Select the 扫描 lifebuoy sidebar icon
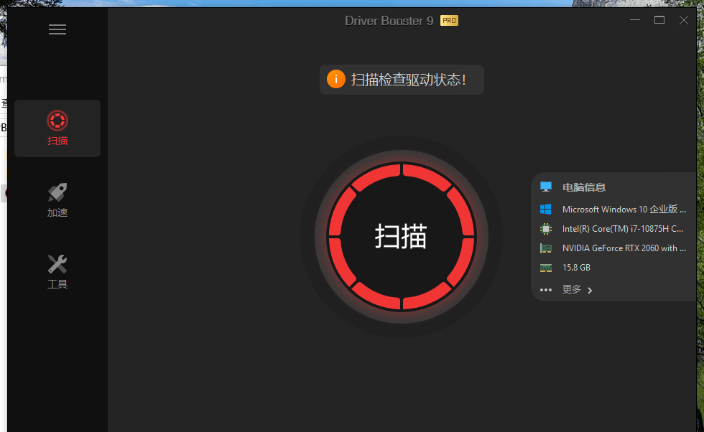The height and width of the screenshot is (432, 704). click(57, 121)
